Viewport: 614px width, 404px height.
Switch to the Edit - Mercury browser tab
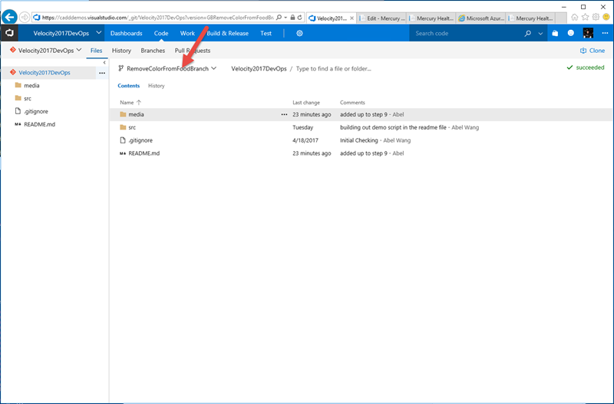point(381,18)
